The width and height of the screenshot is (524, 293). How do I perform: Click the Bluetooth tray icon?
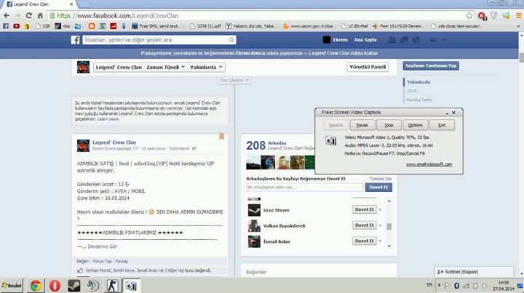coord(456,286)
